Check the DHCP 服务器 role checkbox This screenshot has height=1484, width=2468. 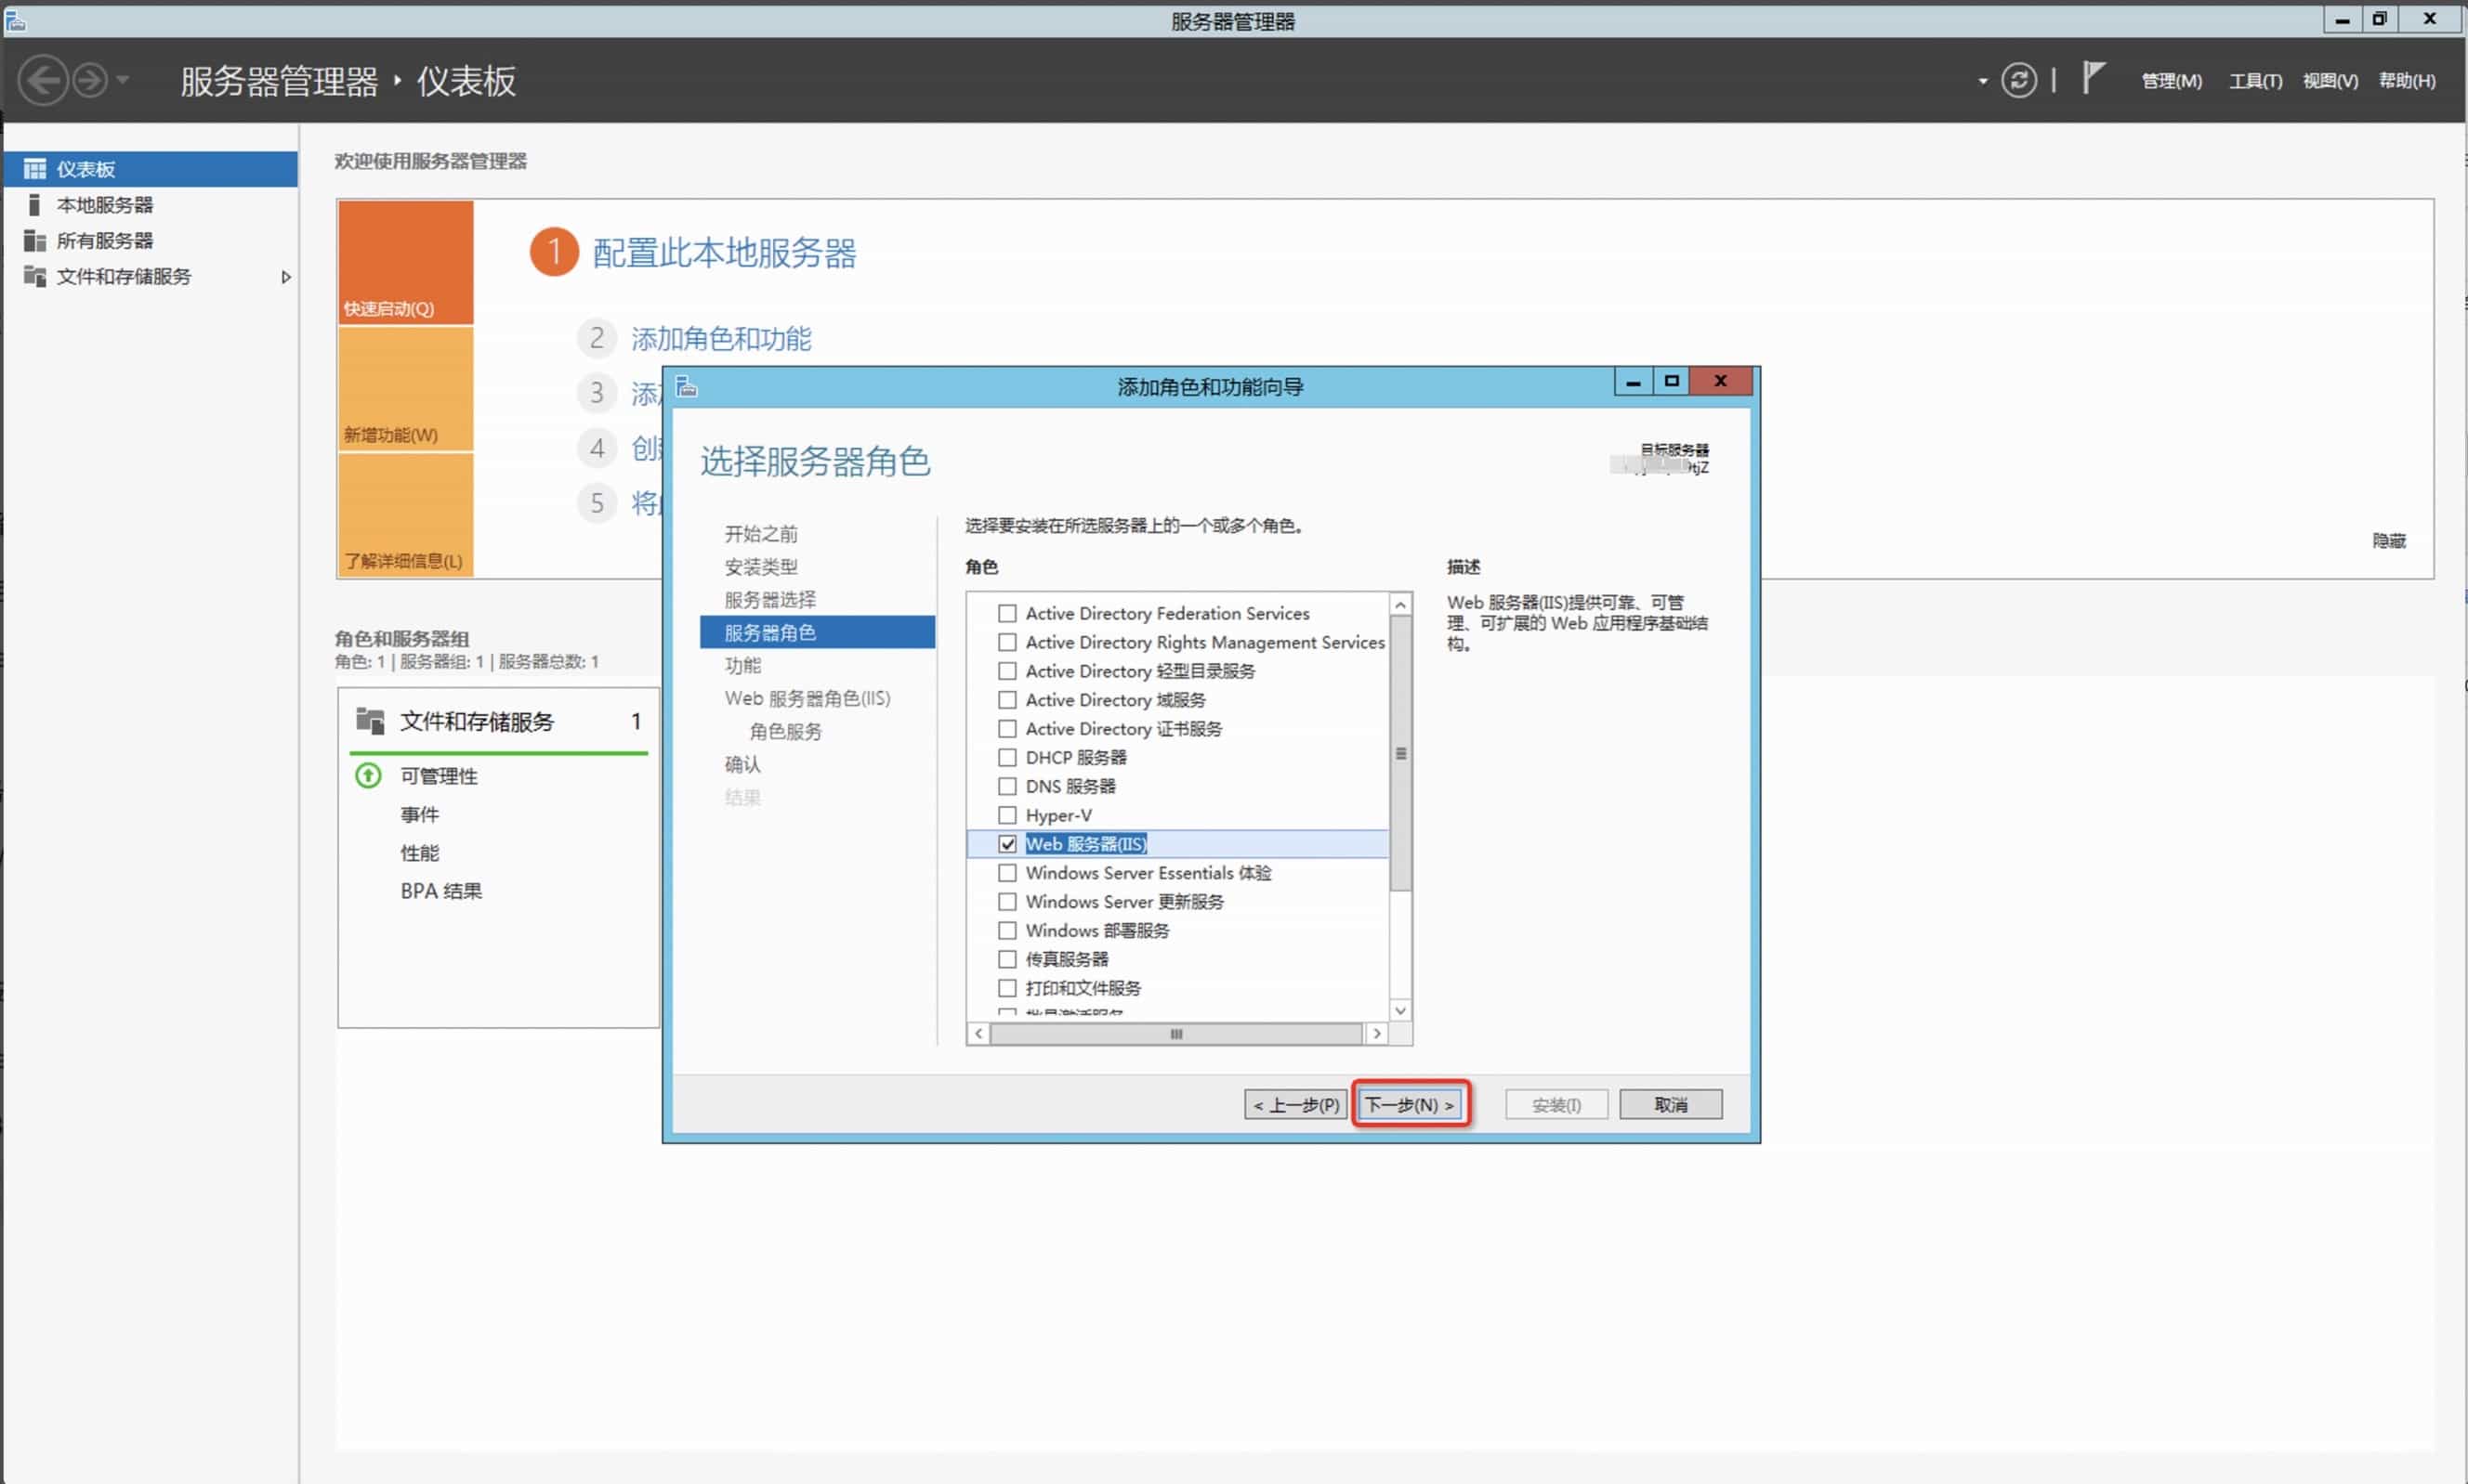[1007, 758]
